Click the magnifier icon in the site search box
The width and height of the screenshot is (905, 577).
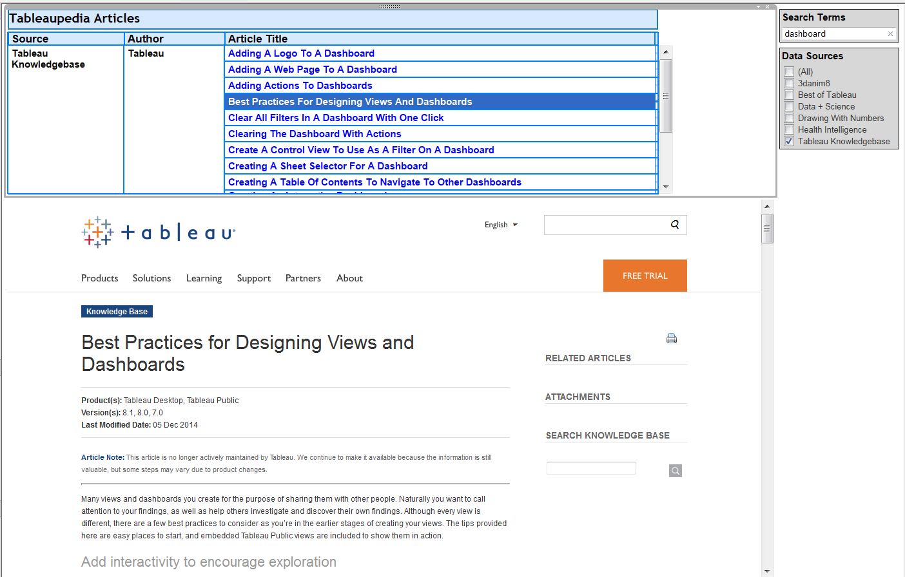(x=675, y=225)
